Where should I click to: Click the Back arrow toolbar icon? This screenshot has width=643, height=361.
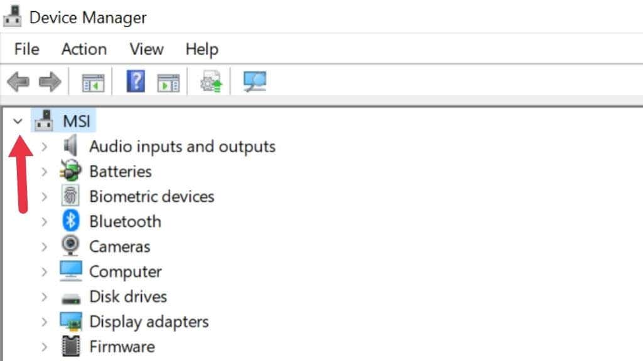point(18,81)
